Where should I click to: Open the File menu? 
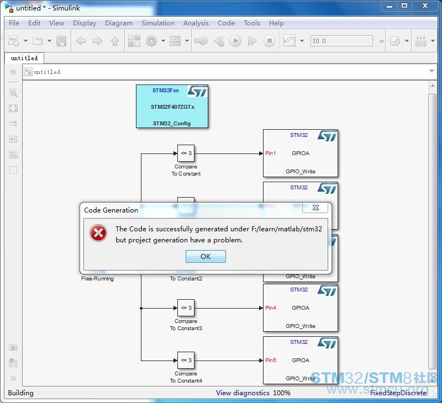point(14,23)
